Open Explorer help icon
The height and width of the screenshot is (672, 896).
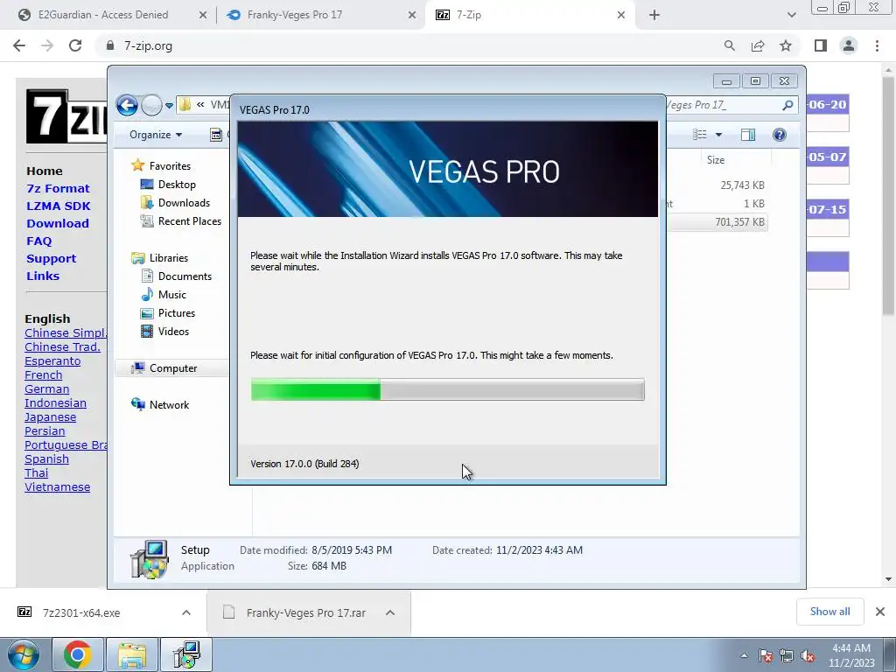(779, 135)
